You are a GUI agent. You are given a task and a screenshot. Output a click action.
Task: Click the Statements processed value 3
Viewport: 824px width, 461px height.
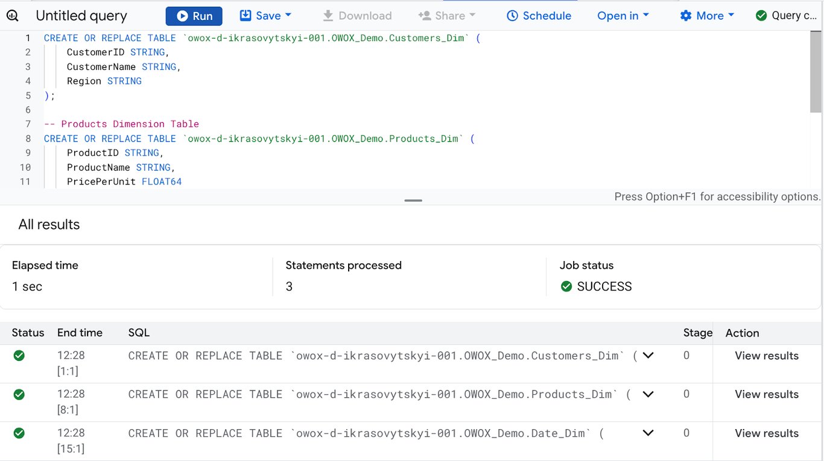point(289,287)
